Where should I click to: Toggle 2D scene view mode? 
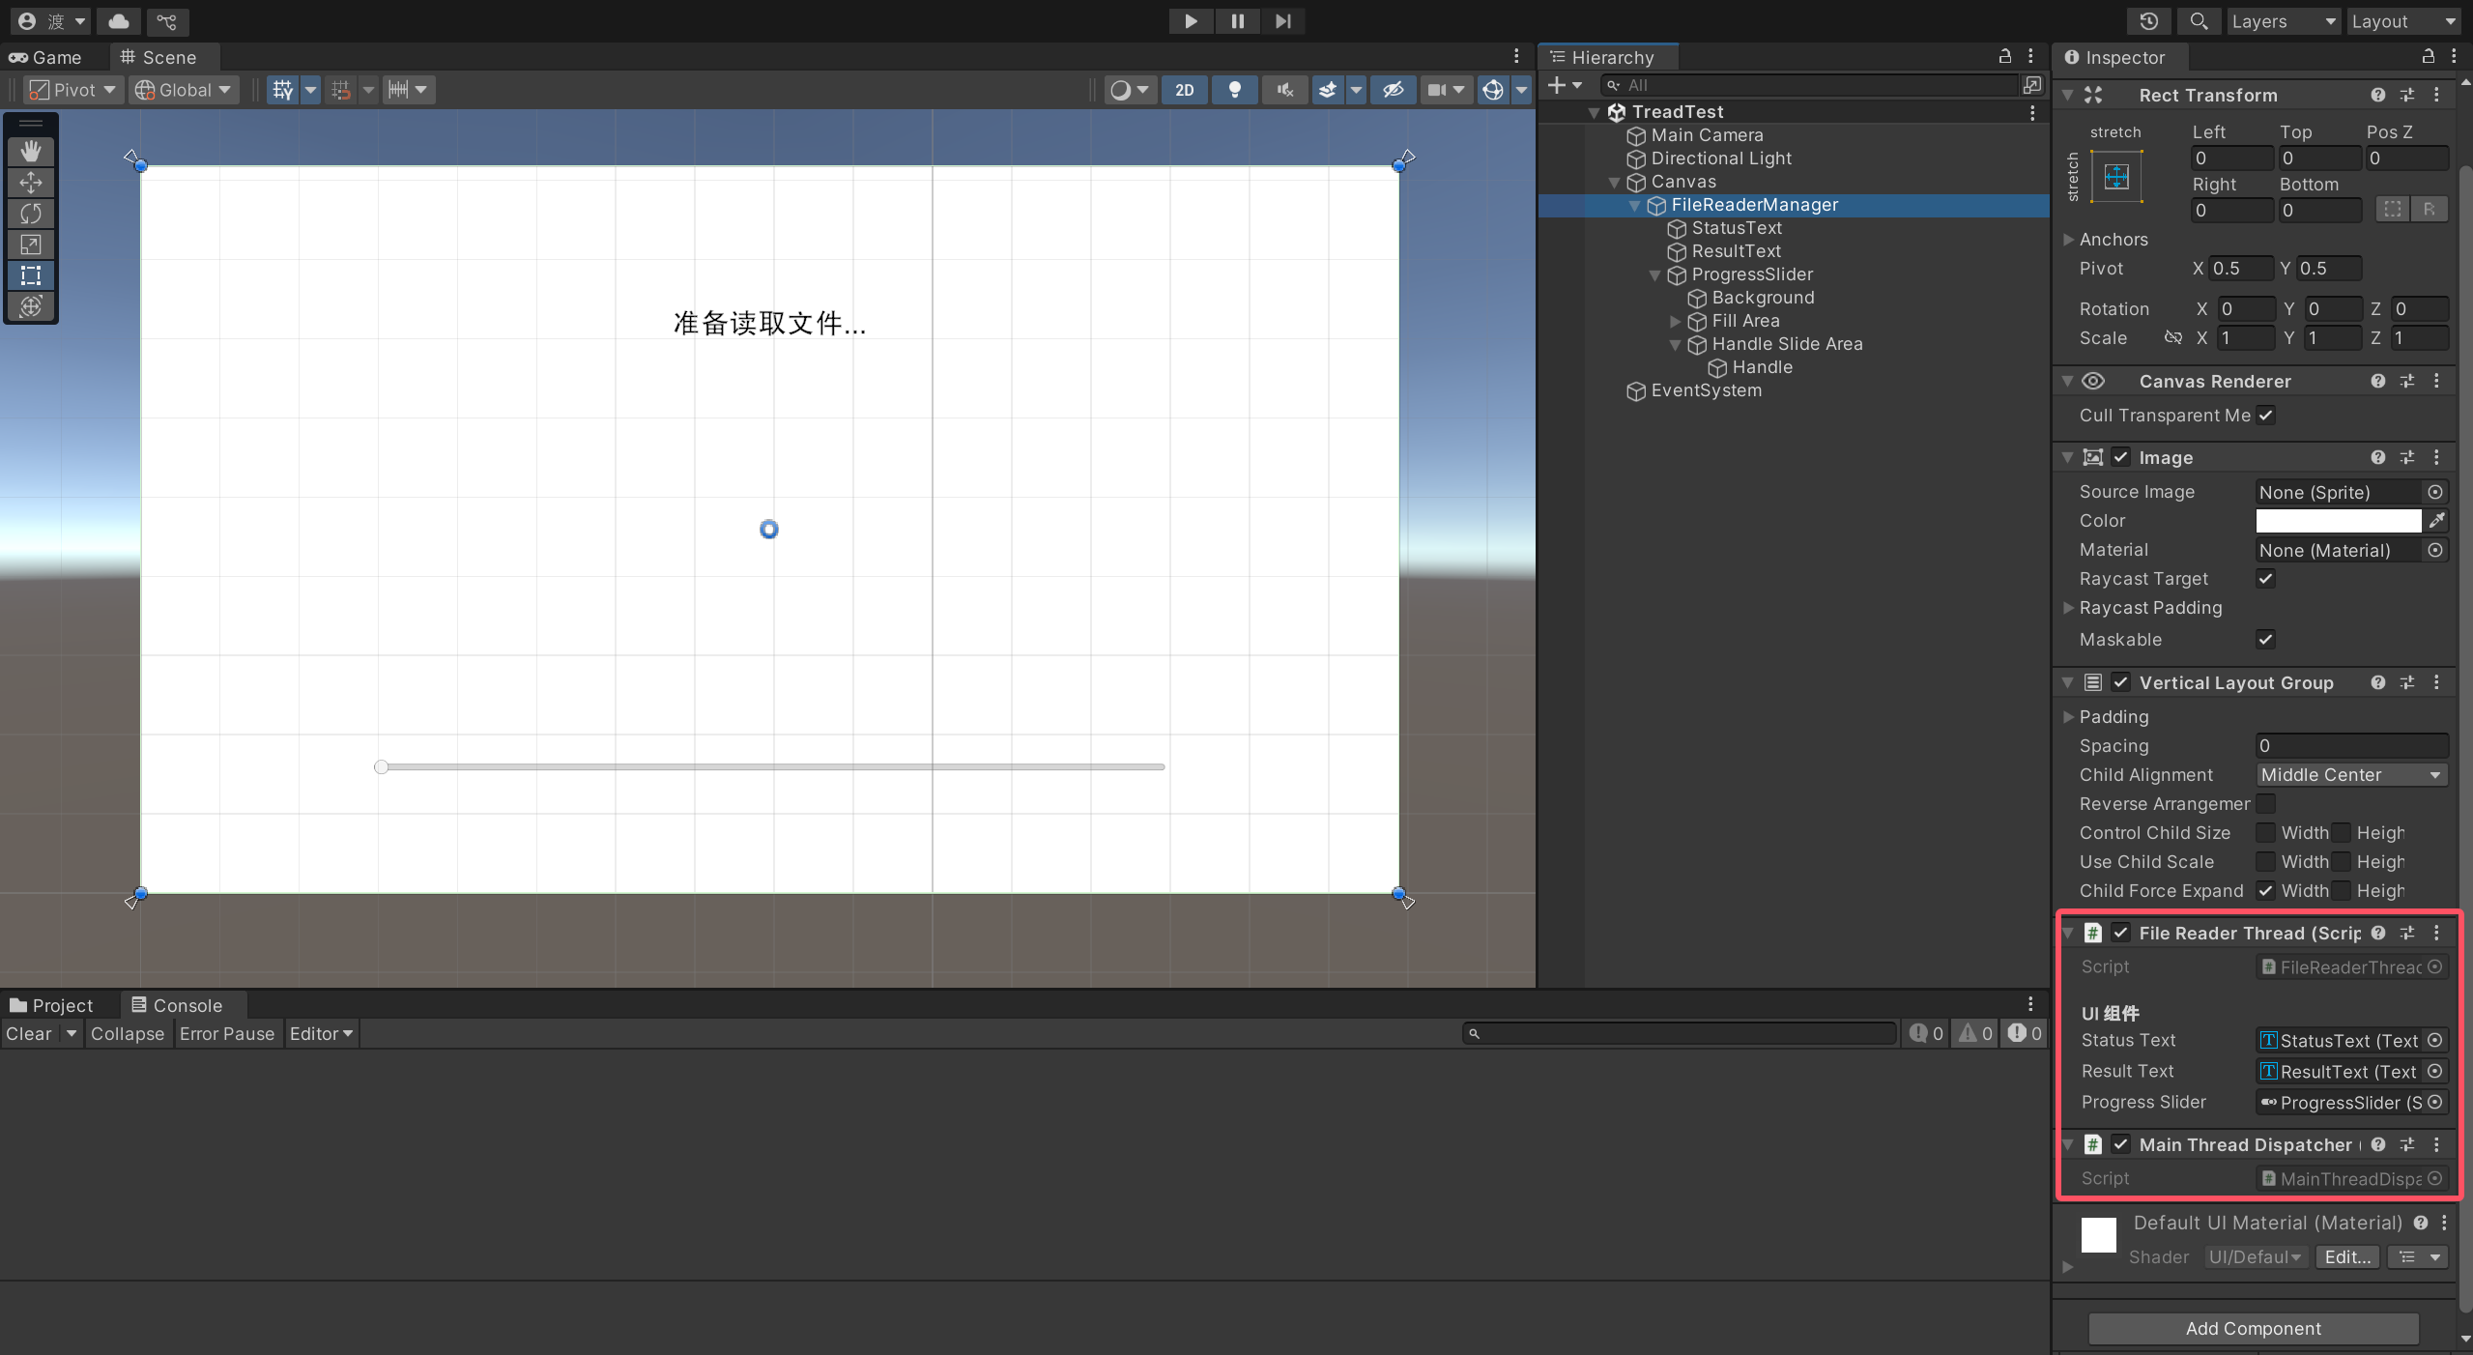point(1184,90)
